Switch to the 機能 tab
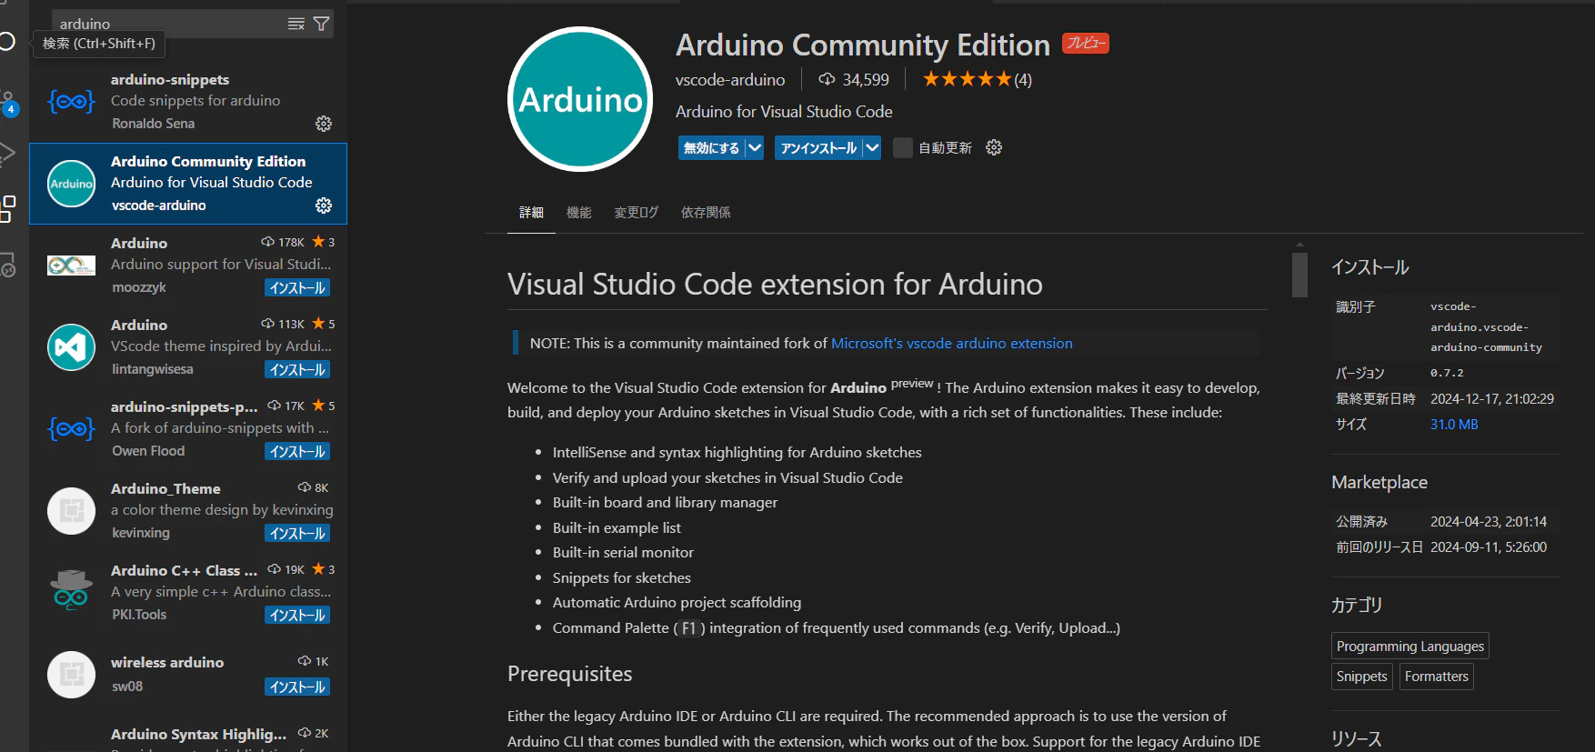The image size is (1595, 752). tap(578, 212)
